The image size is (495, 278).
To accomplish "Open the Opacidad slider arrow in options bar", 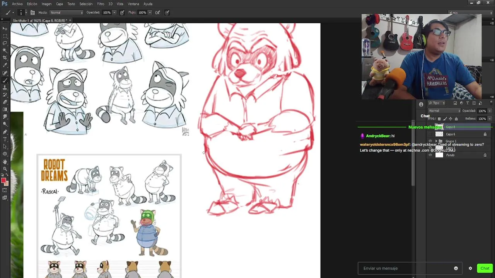I will point(115,12).
